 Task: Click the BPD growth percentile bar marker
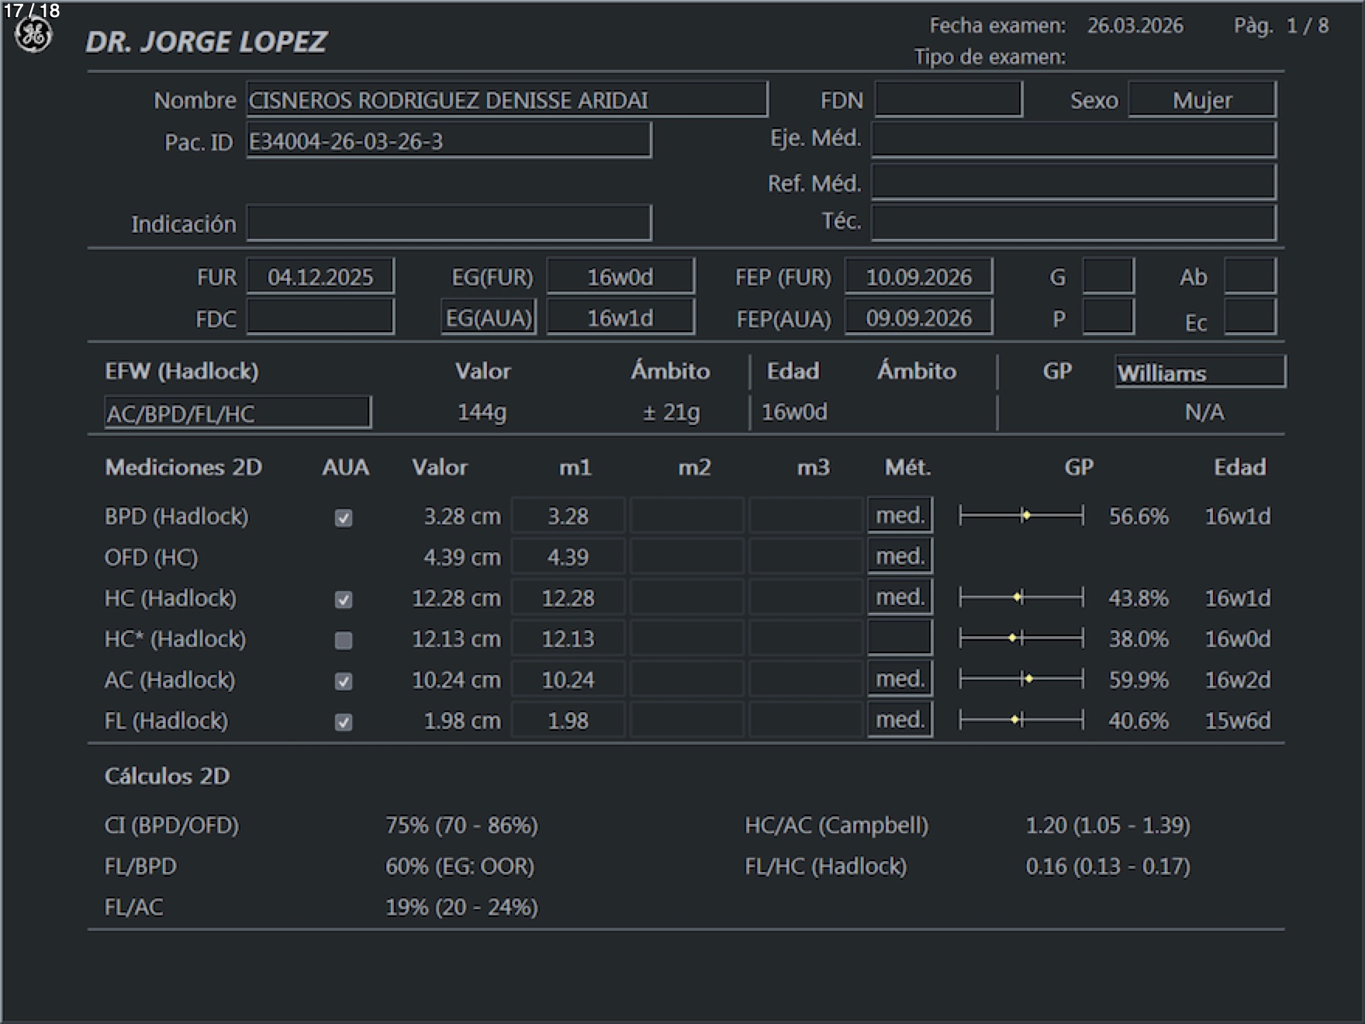[x=1025, y=516]
